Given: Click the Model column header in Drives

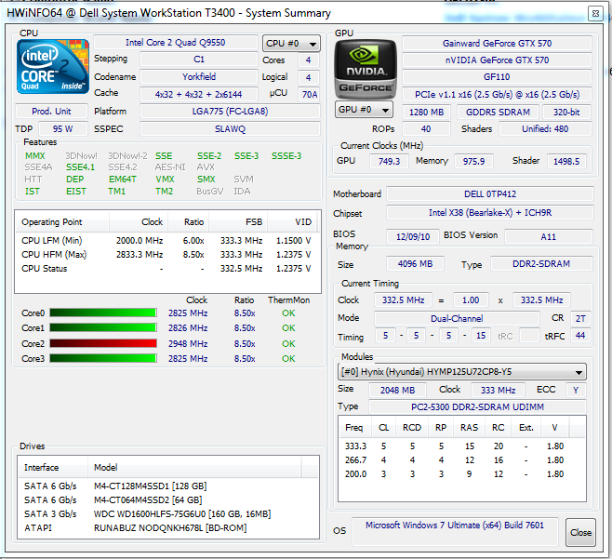Looking at the screenshot, I should (x=194, y=468).
